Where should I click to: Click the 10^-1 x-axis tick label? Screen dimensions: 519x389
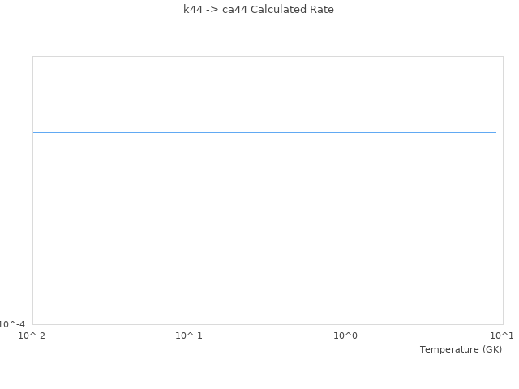point(189,336)
